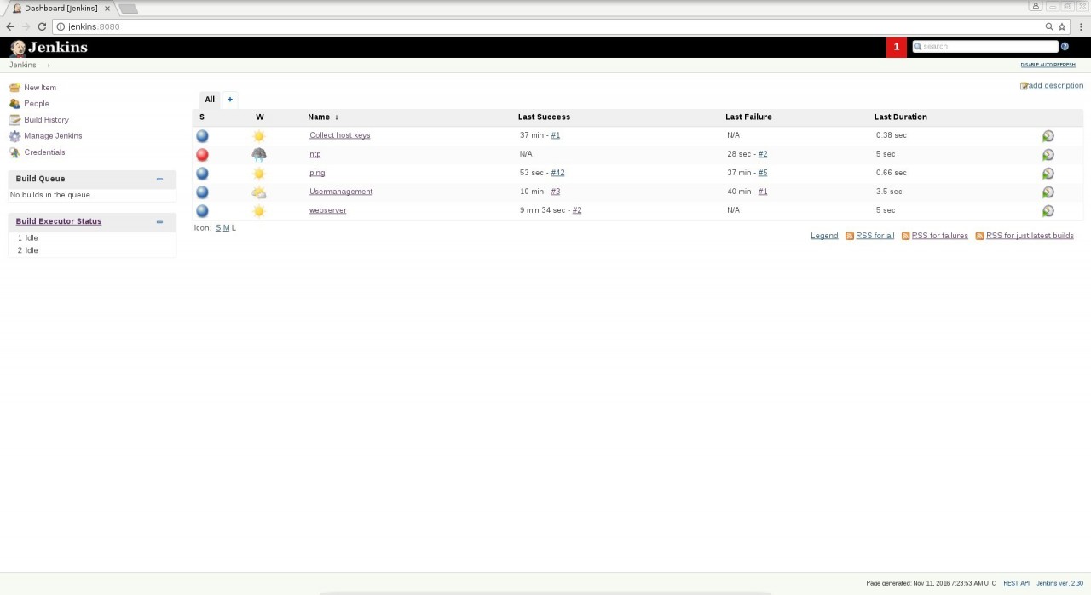This screenshot has width=1091, height=595.
Task: Click the Credentials icon in sidebar
Action: [x=14, y=152]
